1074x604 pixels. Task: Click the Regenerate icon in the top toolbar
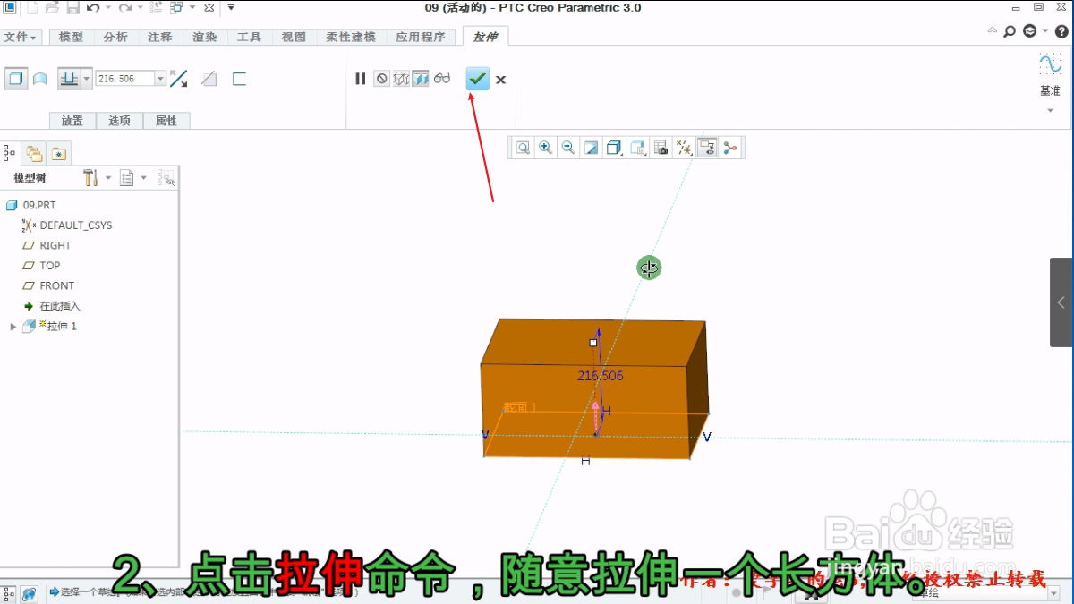click(x=154, y=7)
